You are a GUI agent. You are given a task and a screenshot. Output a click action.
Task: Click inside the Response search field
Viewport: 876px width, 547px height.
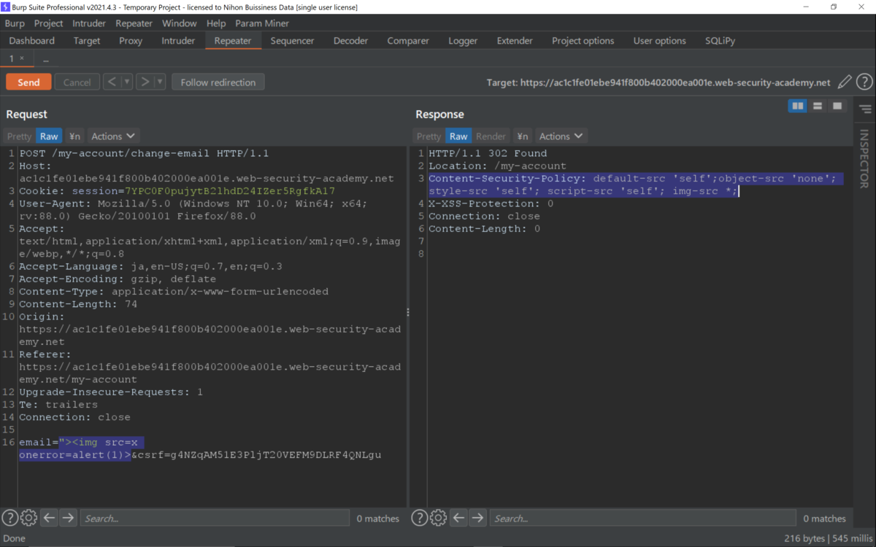(x=642, y=518)
